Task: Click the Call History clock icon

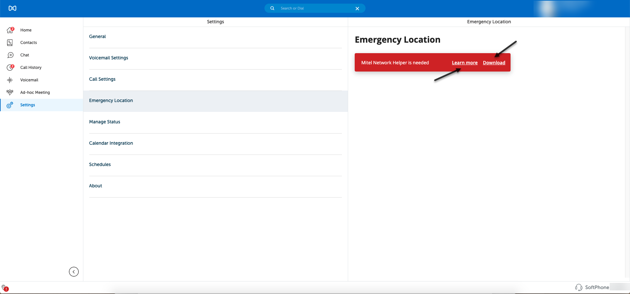Action: click(x=10, y=68)
